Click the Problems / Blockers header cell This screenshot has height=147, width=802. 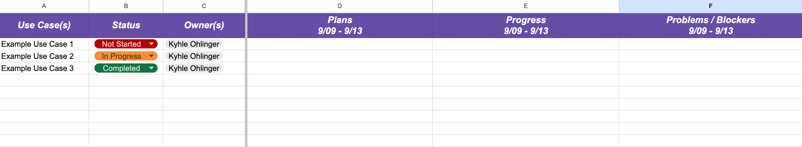coord(710,25)
